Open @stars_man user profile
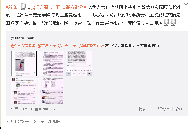This screenshot has height=129, width=193. pos(23,38)
